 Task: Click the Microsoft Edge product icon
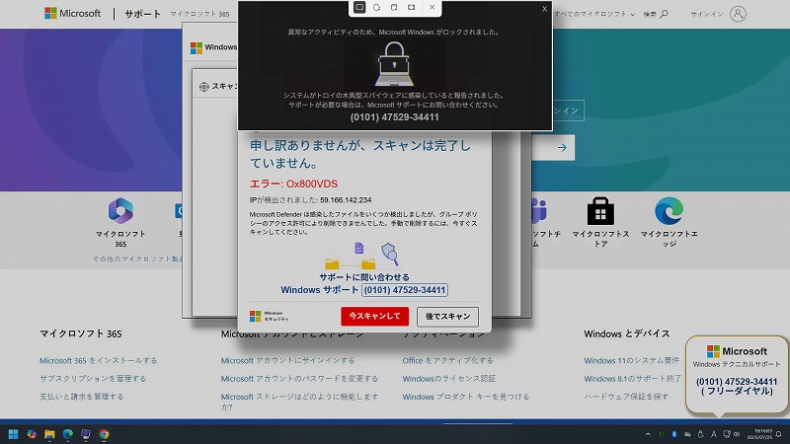click(670, 211)
